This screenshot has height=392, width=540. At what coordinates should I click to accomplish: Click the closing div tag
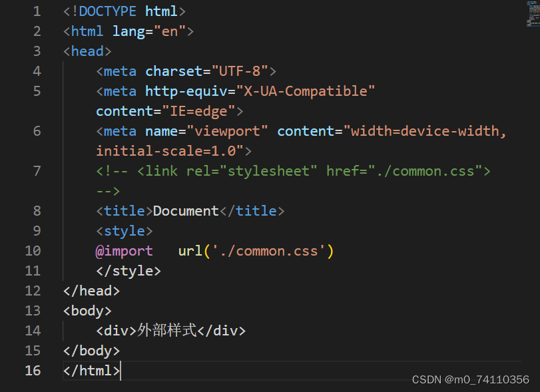coord(222,331)
